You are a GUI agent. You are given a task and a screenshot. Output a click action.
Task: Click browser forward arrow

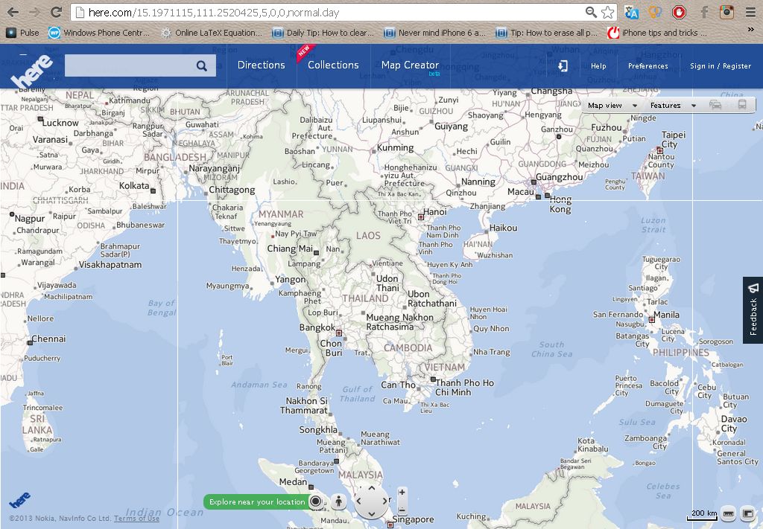pyautogui.click(x=34, y=12)
